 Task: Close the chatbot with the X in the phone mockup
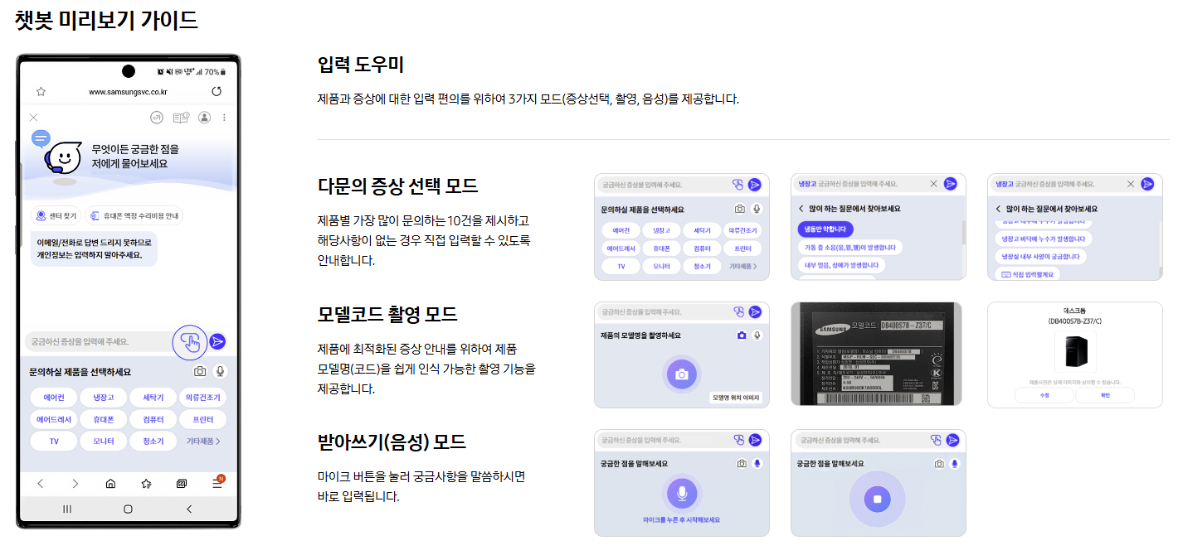pyautogui.click(x=34, y=118)
